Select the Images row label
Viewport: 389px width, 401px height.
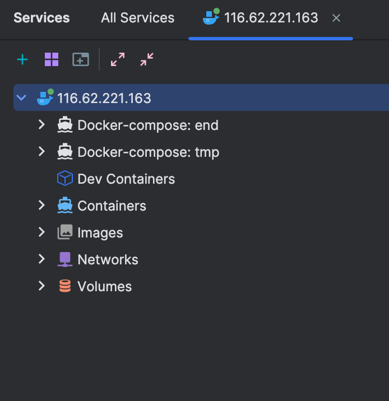(x=100, y=233)
